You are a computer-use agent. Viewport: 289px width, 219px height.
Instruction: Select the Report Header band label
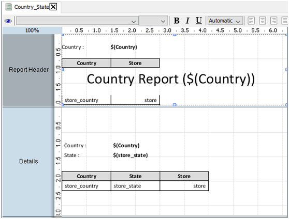28,70
